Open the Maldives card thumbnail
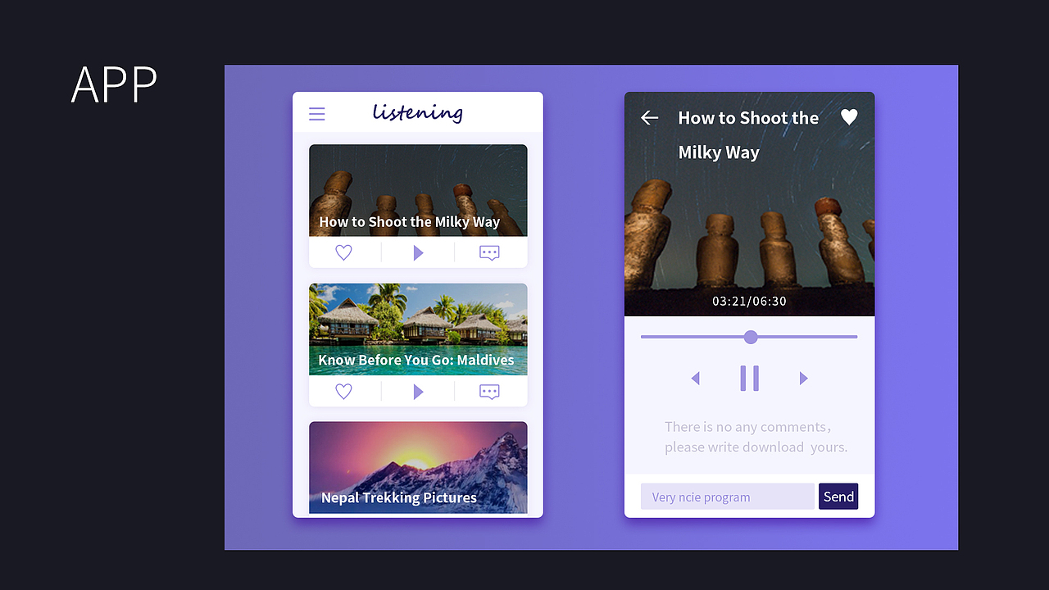This screenshot has height=590, width=1049. pos(418,329)
